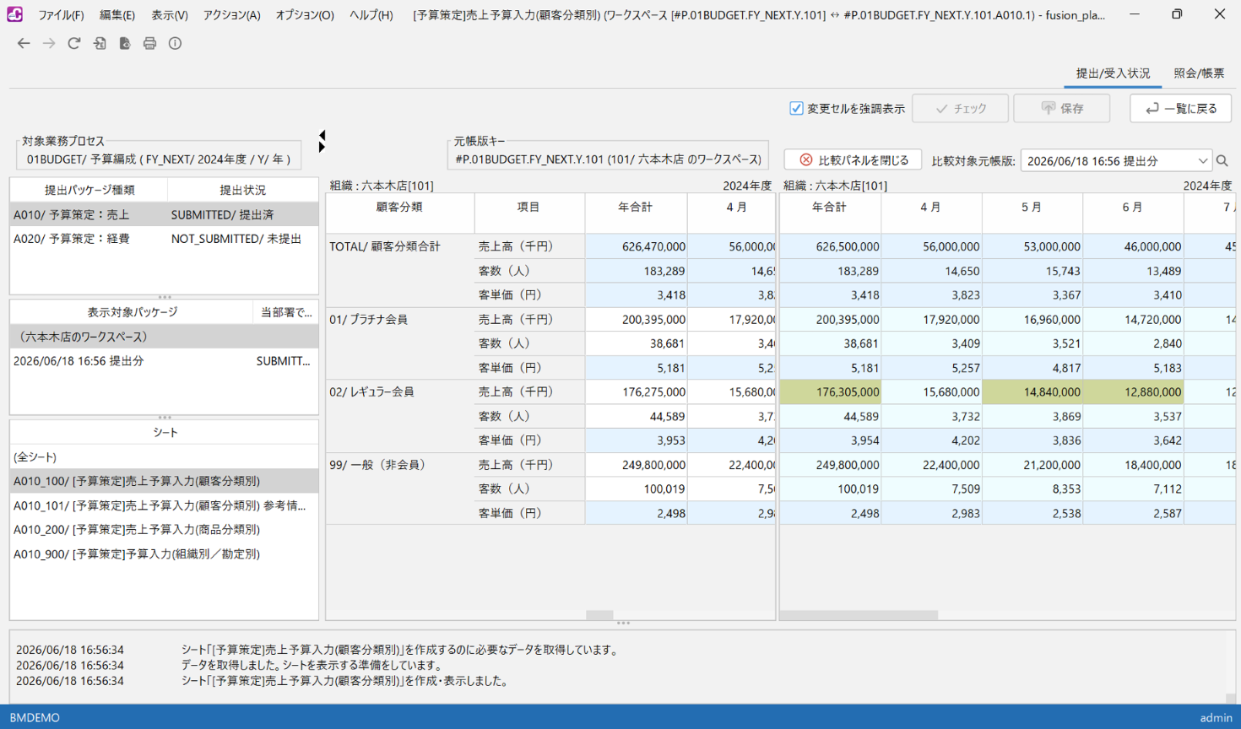Screen dimensions: 1241x729
Task: Select the A020 予算策定：経費 package row
Action: (164, 239)
